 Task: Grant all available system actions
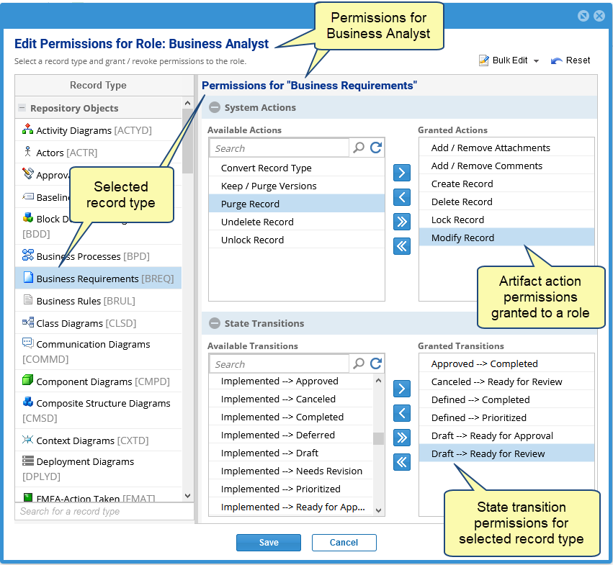[402, 221]
